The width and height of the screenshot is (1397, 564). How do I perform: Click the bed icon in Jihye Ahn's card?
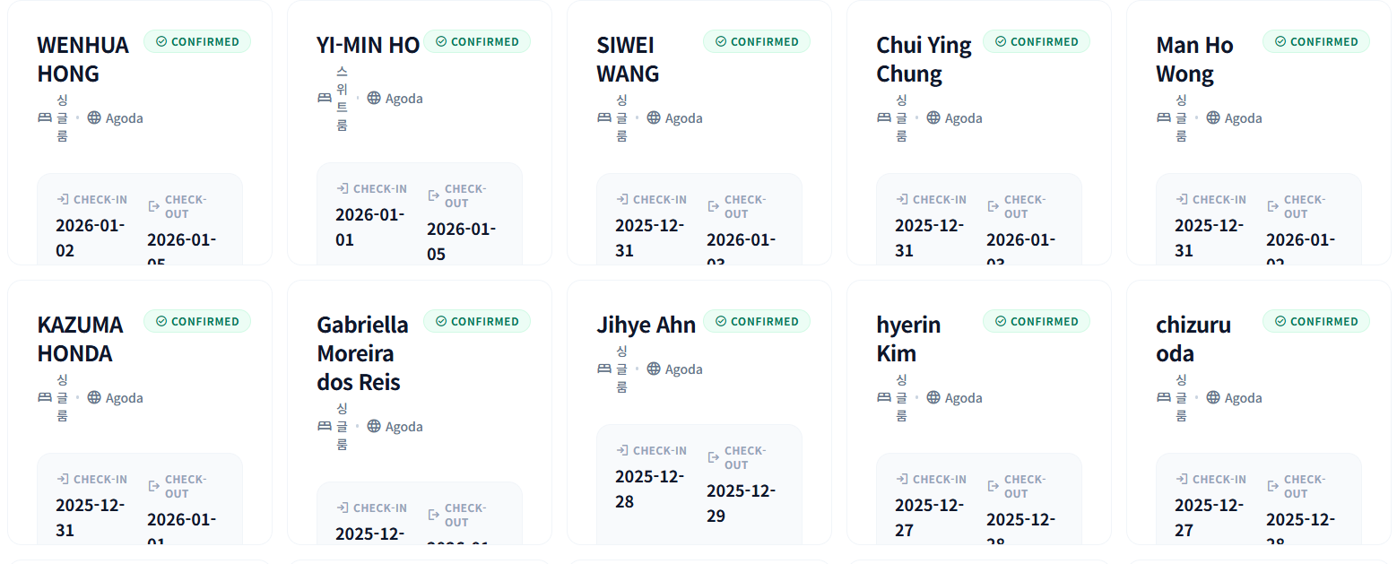click(x=604, y=369)
